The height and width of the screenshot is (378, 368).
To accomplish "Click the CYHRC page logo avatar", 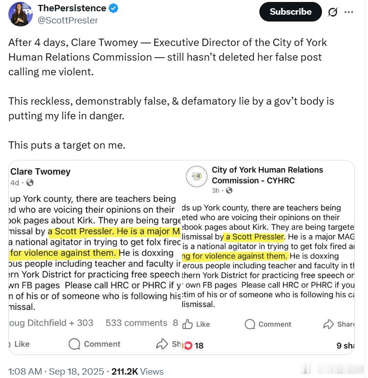I will pos(197,177).
